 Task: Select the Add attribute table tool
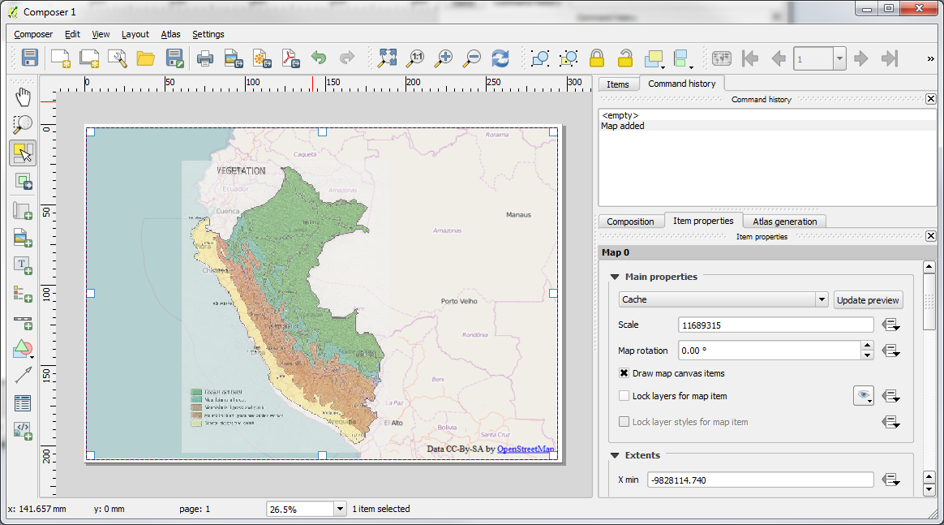point(23,402)
